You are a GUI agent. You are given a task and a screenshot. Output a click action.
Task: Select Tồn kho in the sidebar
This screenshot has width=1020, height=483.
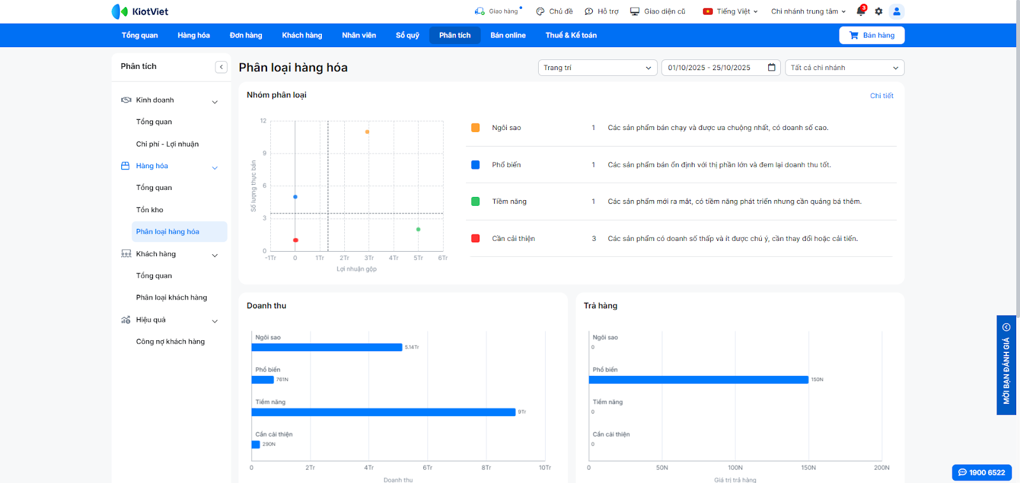[x=150, y=210]
